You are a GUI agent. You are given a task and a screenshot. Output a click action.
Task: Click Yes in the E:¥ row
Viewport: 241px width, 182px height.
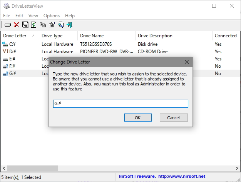point(218,59)
